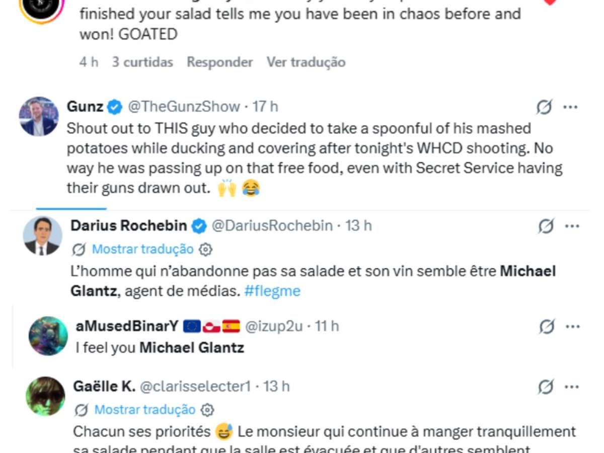
Task: Click "Mostrar tradução" on Gaëlle K.'s tweet
Action: 144,410
